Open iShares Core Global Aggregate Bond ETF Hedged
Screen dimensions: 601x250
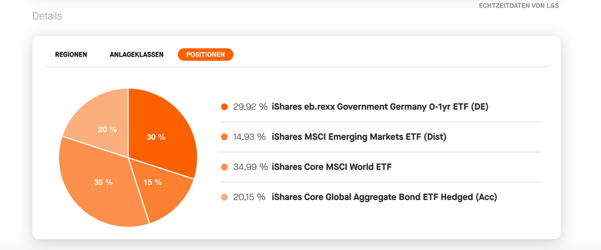(x=384, y=198)
